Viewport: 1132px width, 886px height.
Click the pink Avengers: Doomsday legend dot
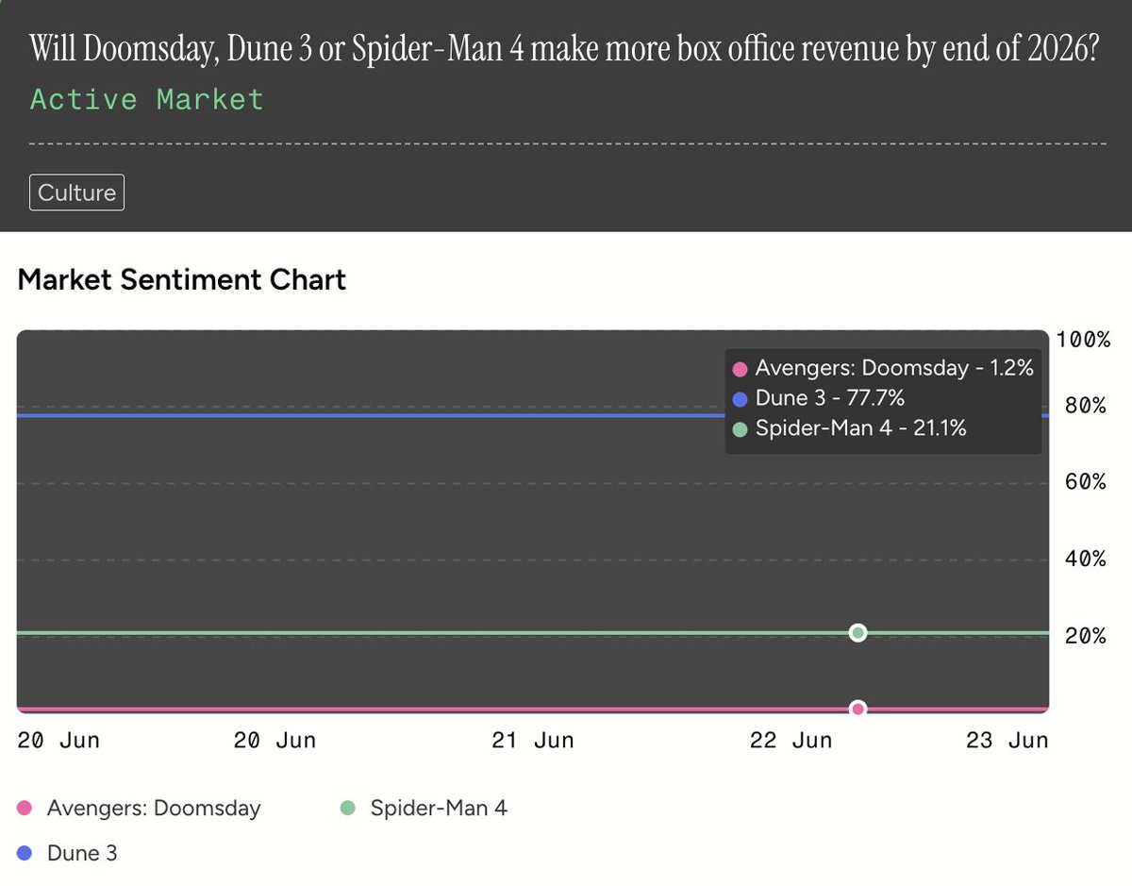pos(25,809)
